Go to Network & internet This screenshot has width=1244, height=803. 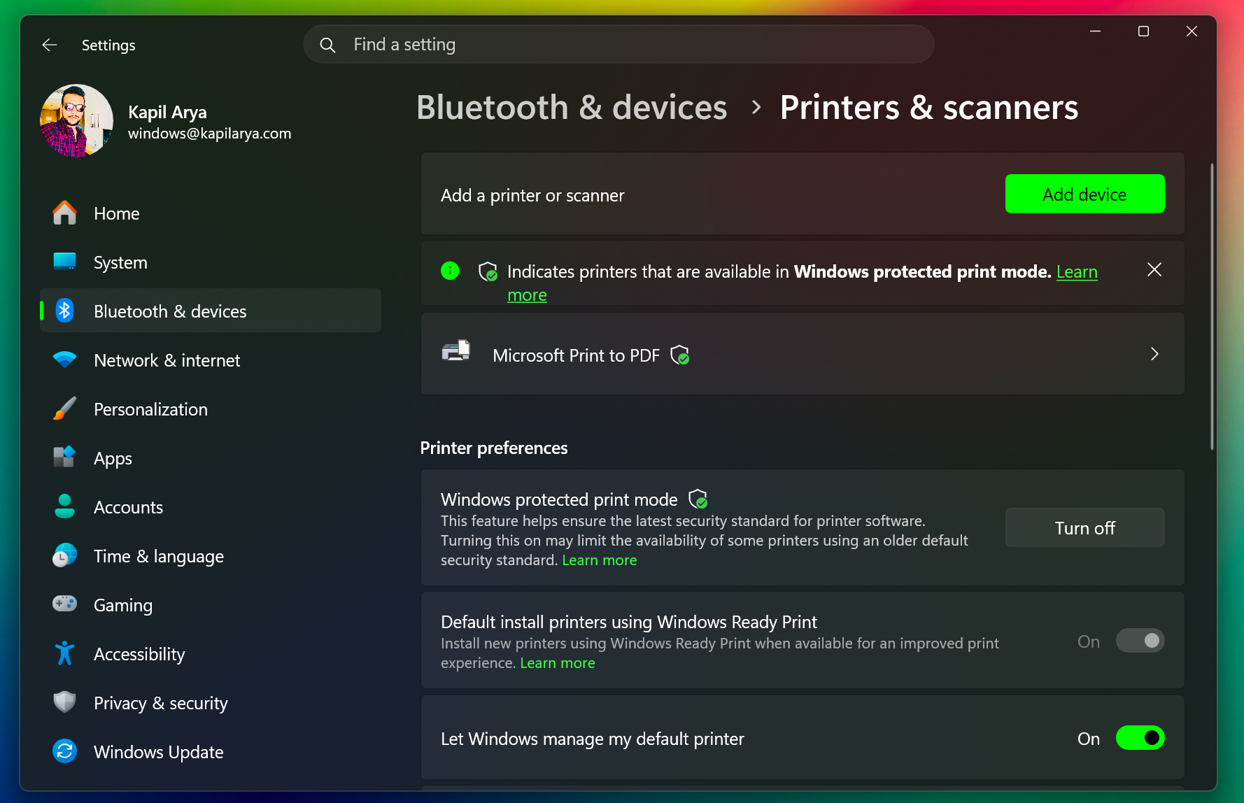[211, 360]
